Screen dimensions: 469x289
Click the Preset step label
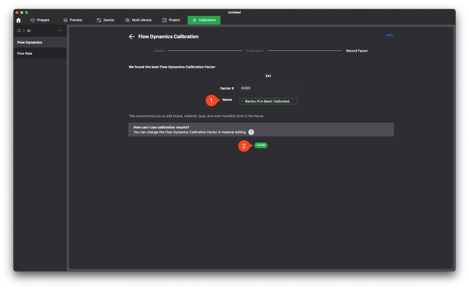pos(159,51)
